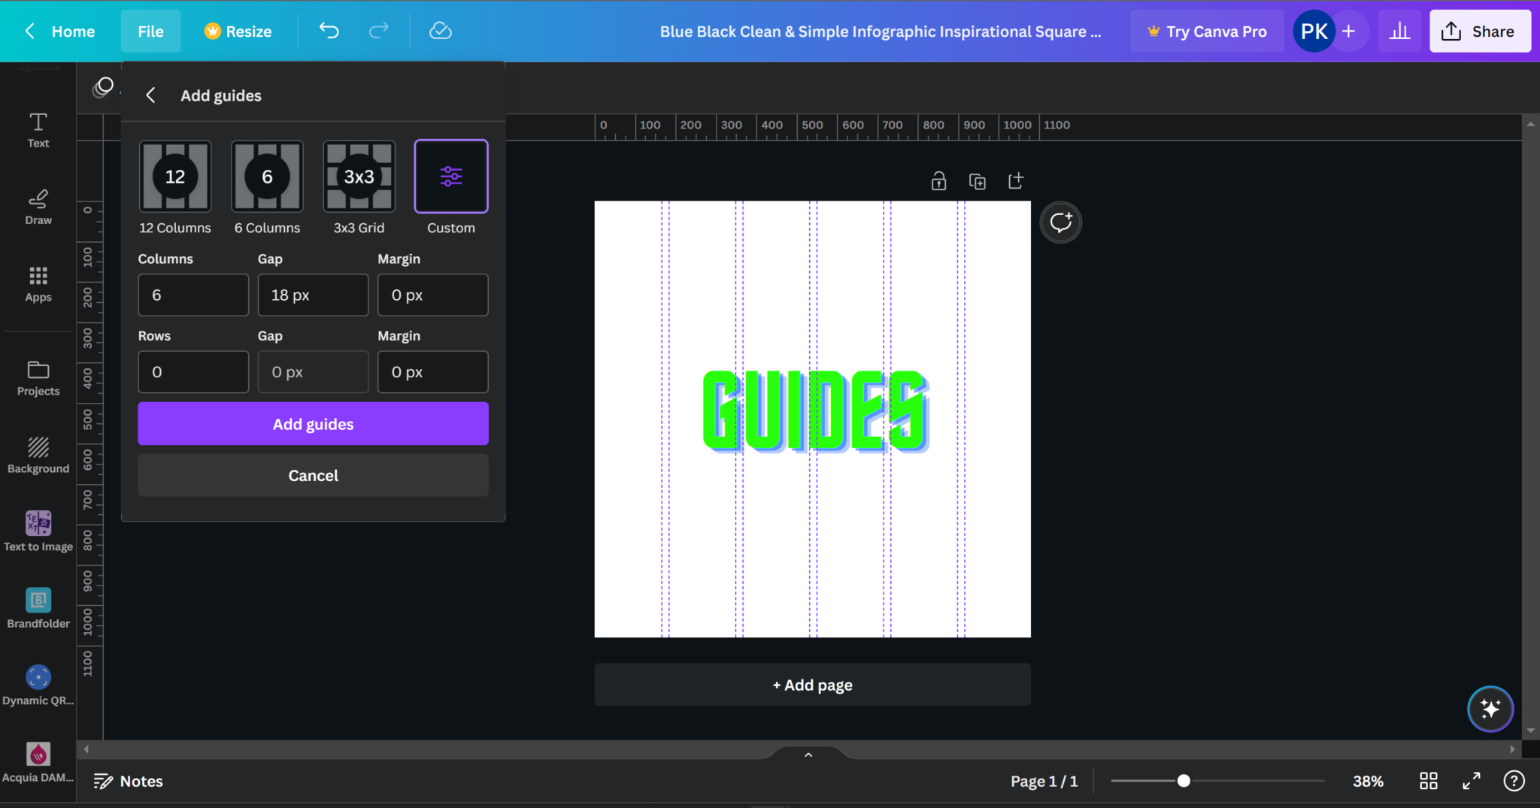Click the Undo icon
This screenshot has height=808, width=1540.
click(x=329, y=31)
